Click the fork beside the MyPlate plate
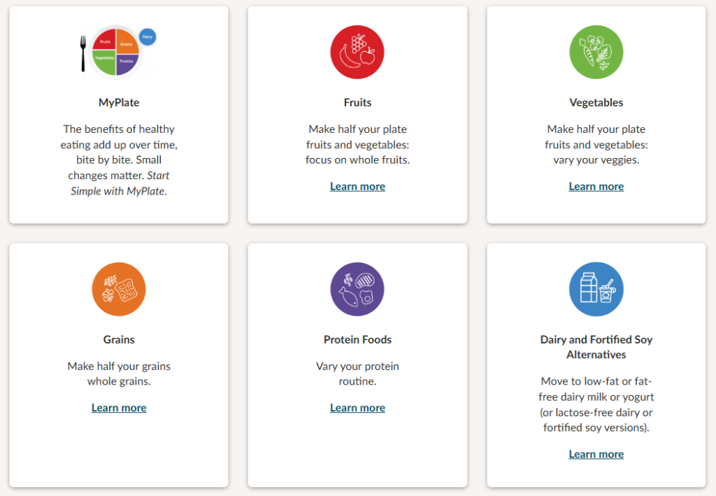The image size is (716, 496). tap(83, 53)
